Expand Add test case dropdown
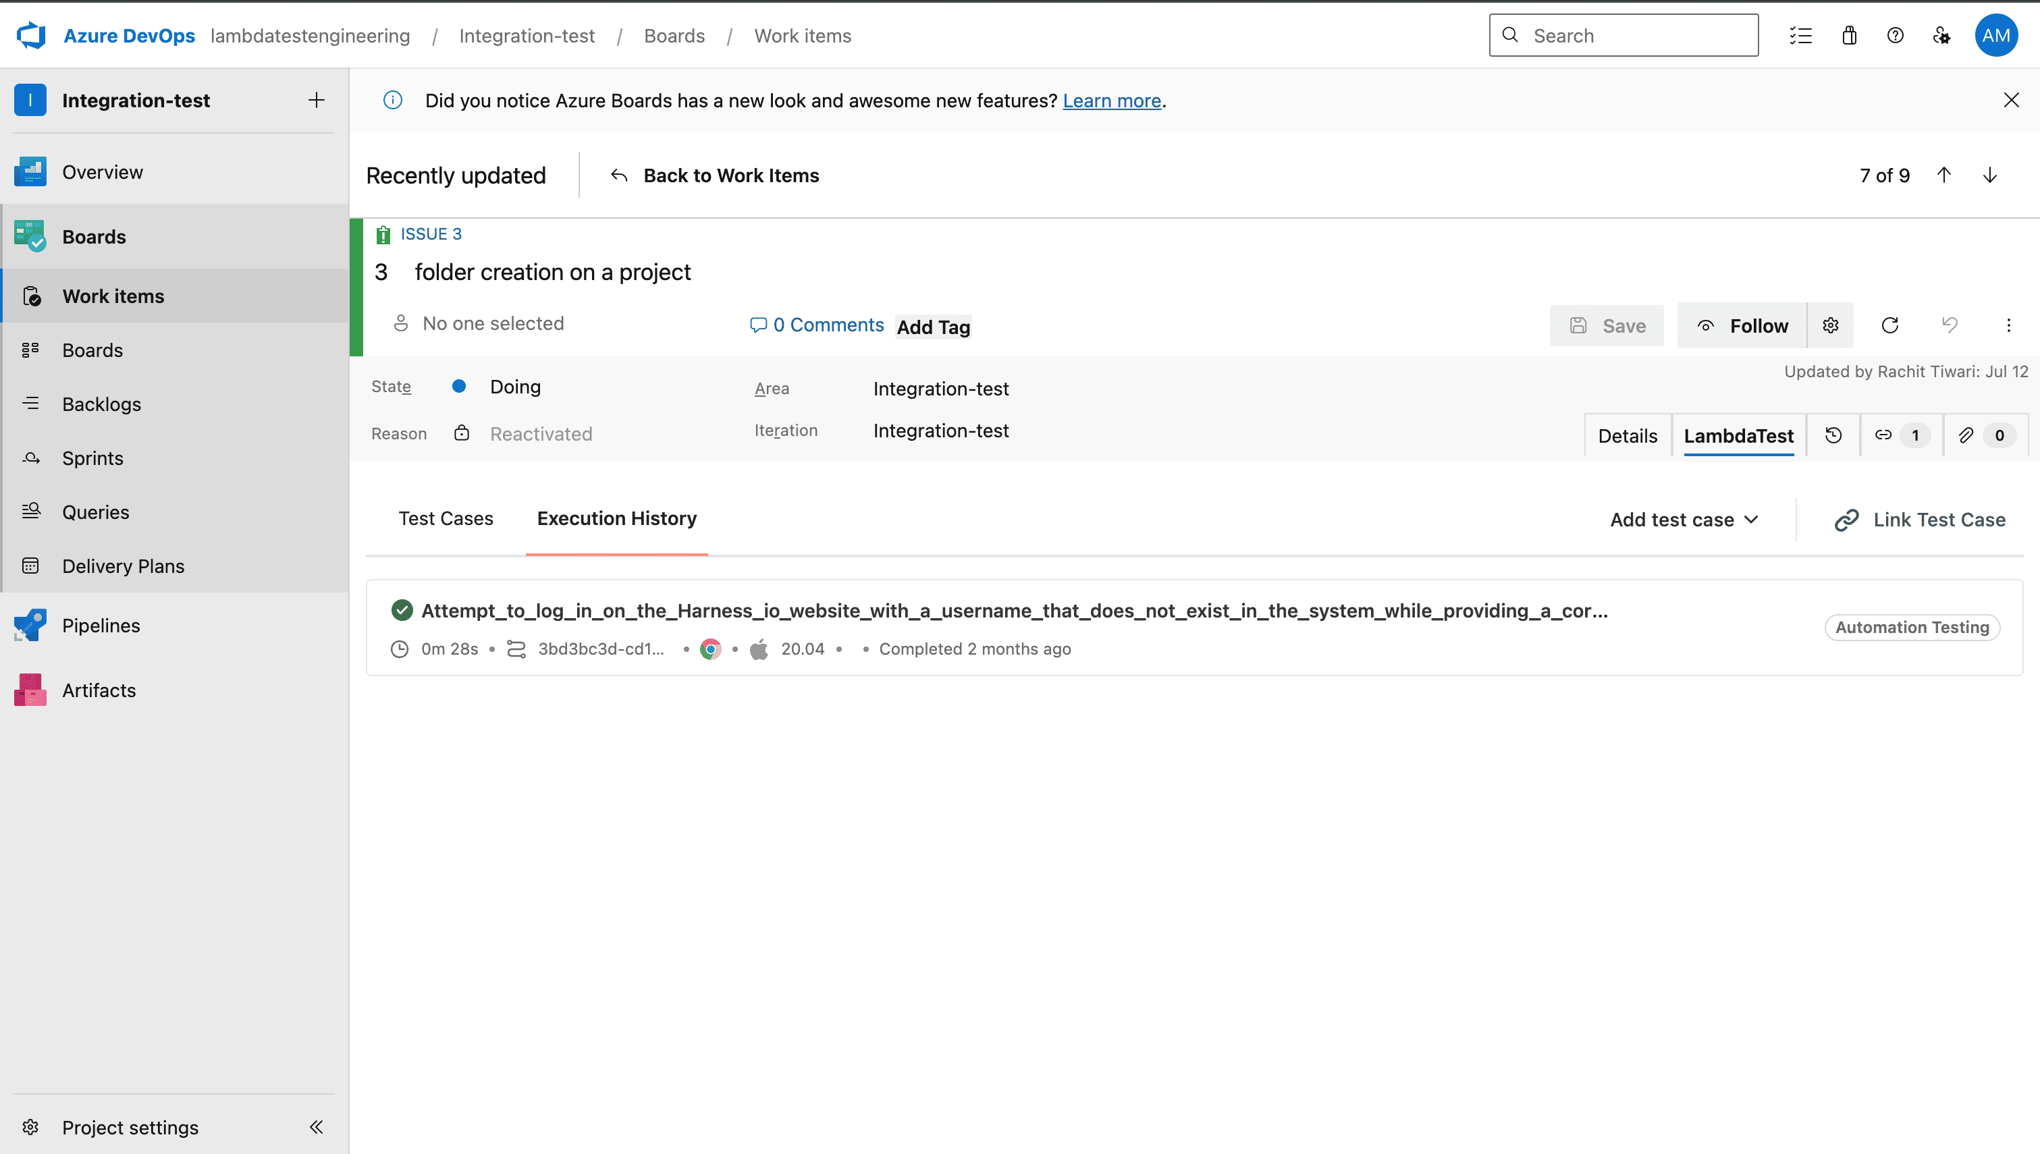 pos(1685,520)
